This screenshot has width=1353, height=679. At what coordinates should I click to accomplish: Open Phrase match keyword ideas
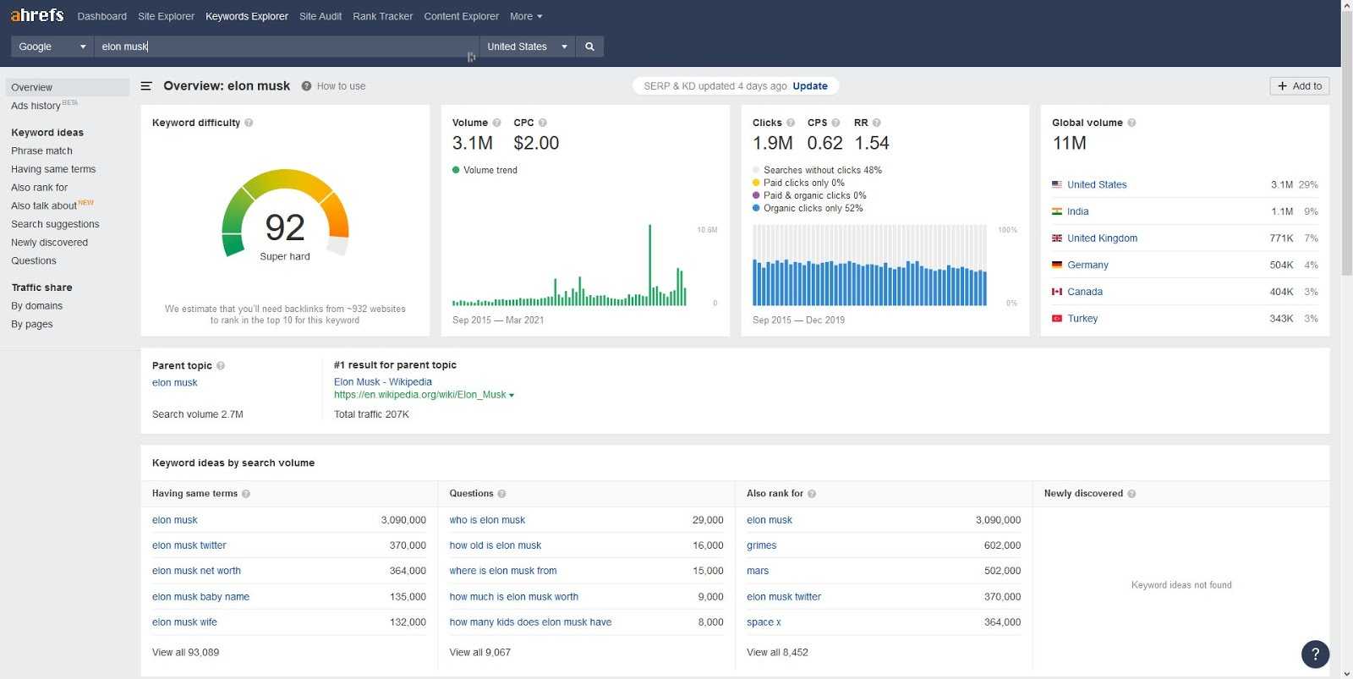[41, 151]
